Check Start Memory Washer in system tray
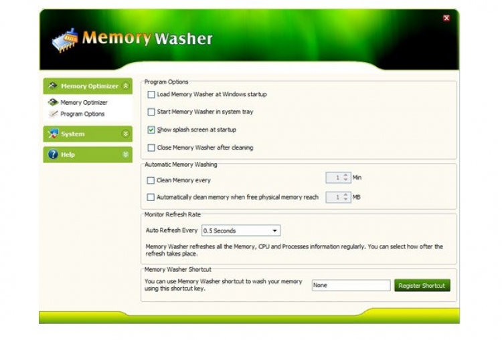Viewport: 502px width, 340px height. (151, 112)
